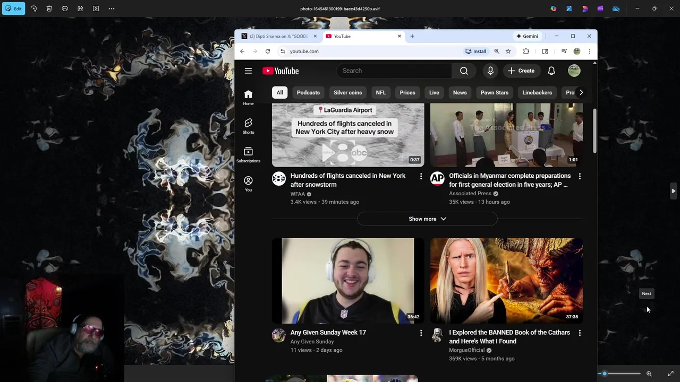Install YouTube app from address bar
The image size is (680, 382).
(475, 51)
